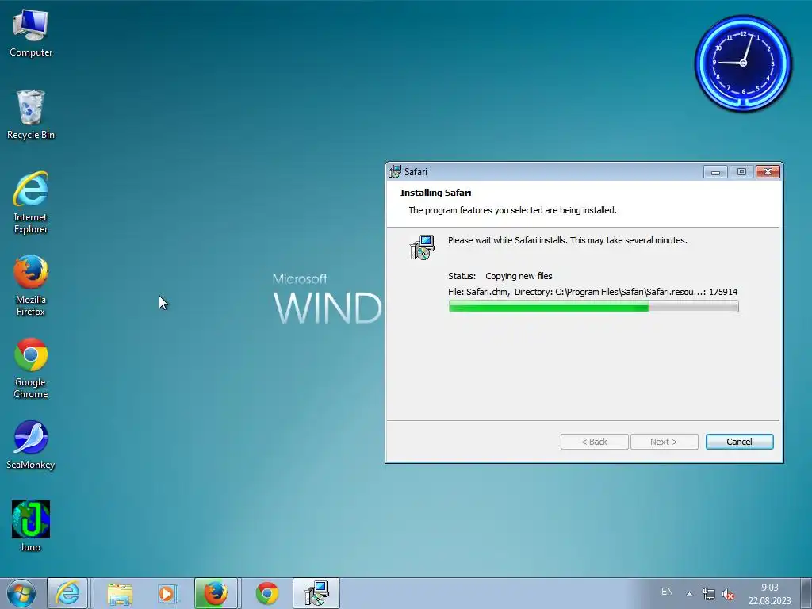The image size is (812, 609).
Task: Click Internet Explorer in the taskbar
Action: coord(67,593)
